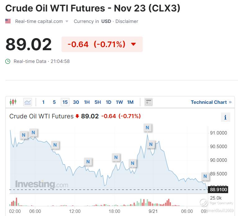Image resolution: width=238 pixels, height=216 pixels.
Task: Click the green real-time clock icon
Action: 8,61
